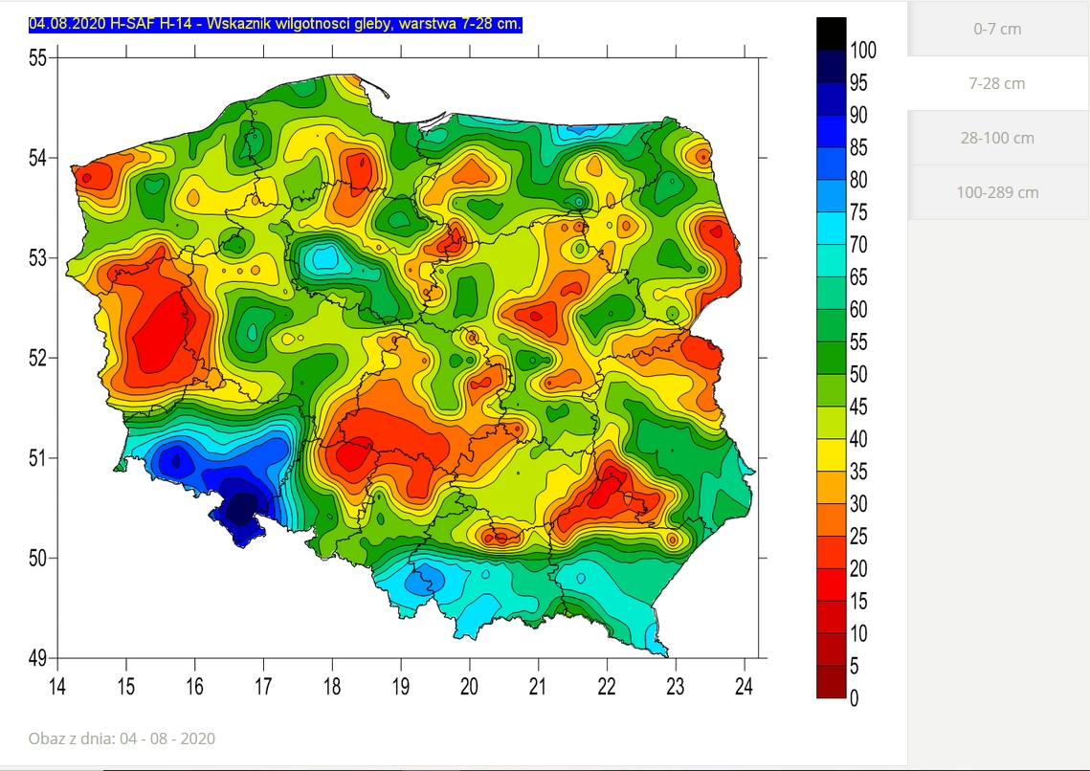Click the 'Obaz z dnia' date caption

(x=122, y=738)
